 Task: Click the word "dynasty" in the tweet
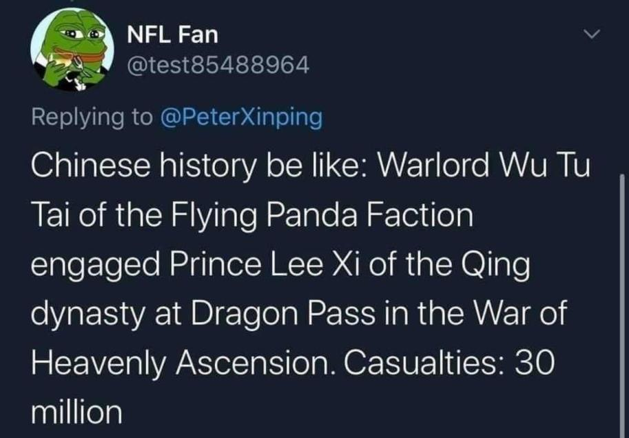click(x=87, y=315)
